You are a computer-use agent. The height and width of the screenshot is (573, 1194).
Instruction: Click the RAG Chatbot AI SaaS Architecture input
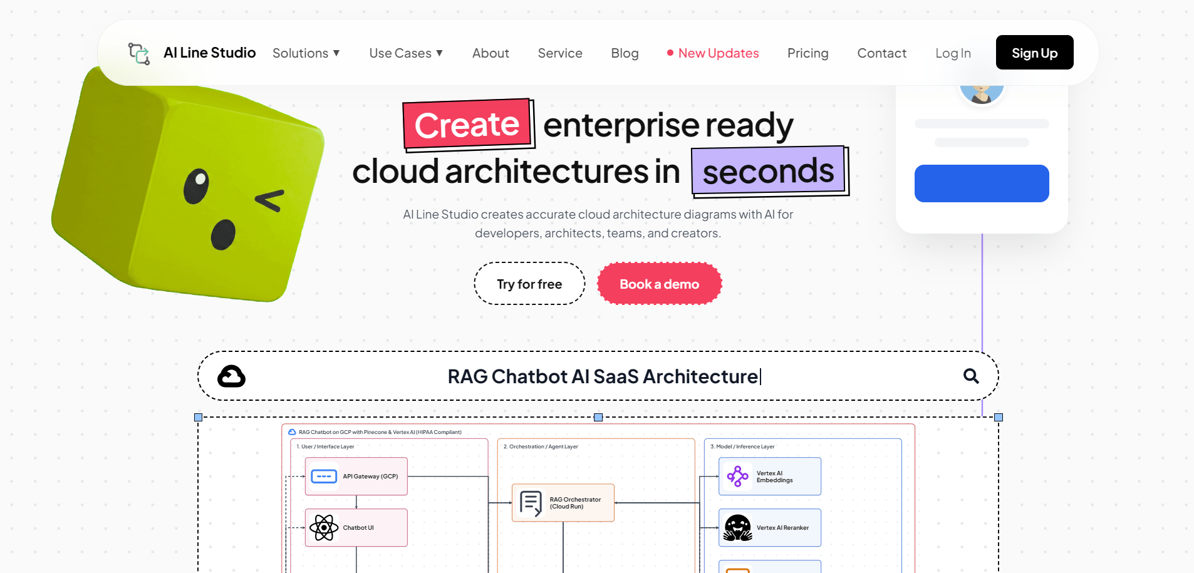pyautogui.click(x=598, y=376)
